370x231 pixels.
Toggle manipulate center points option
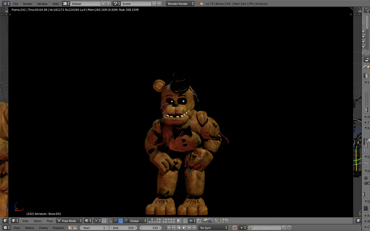tap(104, 221)
